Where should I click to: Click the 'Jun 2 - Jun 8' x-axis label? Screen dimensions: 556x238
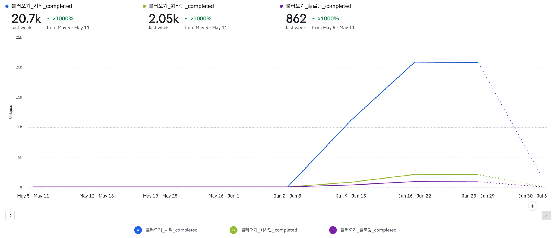click(288, 196)
